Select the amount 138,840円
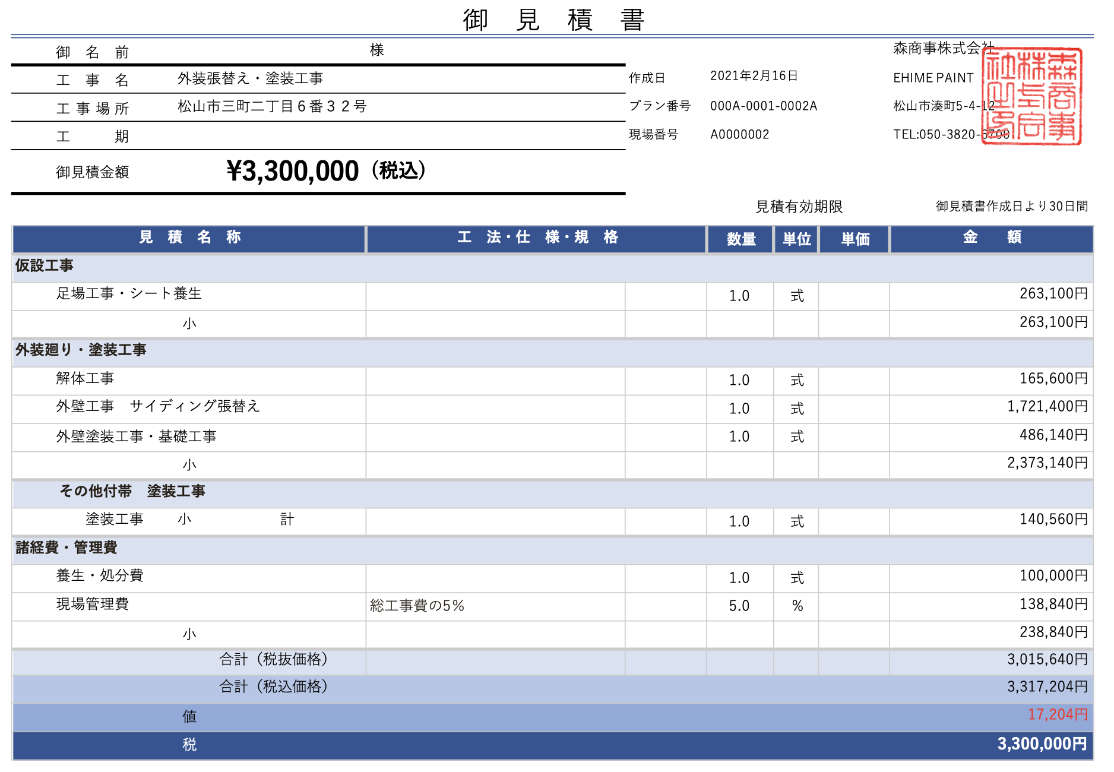Image resolution: width=1114 pixels, height=772 pixels. point(1053,604)
